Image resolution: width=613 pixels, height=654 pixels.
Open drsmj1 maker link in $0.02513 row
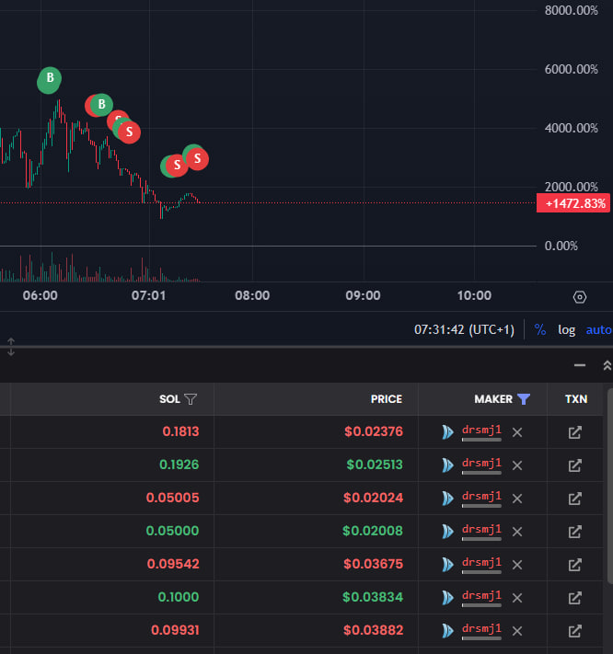tap(481, 464)
